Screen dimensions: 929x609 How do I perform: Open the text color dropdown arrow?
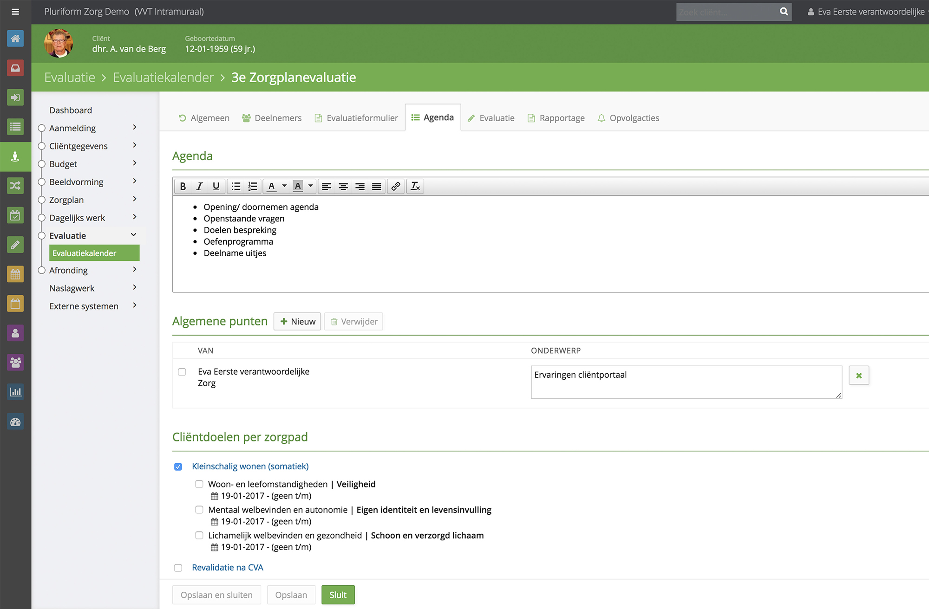[284, 187]
